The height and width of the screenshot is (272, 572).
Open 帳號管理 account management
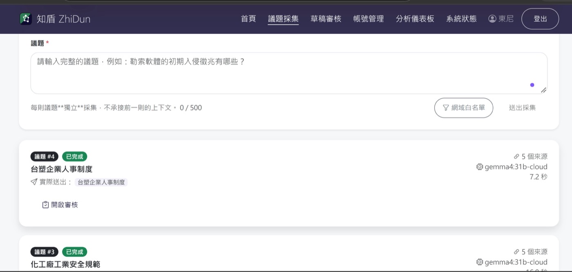coord(369,19)
